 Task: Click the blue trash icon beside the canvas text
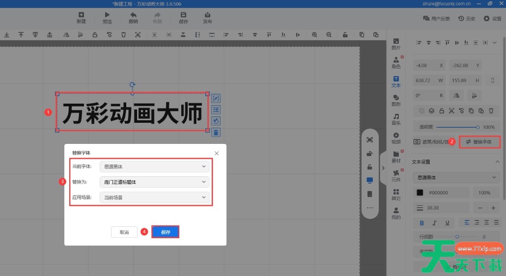216,132
